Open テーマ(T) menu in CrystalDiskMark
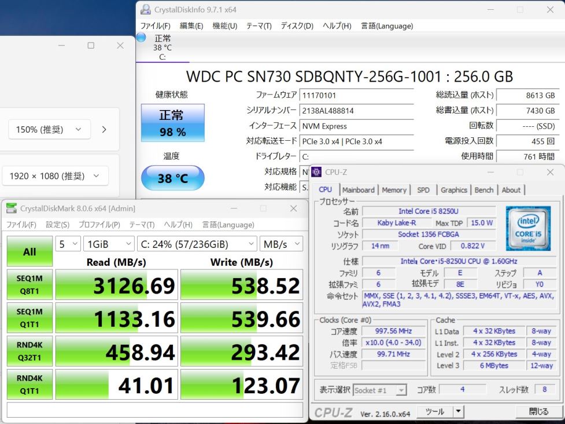The width and height of the screenshot is (565, 424). pyautogui.click(x=142, y=225)
